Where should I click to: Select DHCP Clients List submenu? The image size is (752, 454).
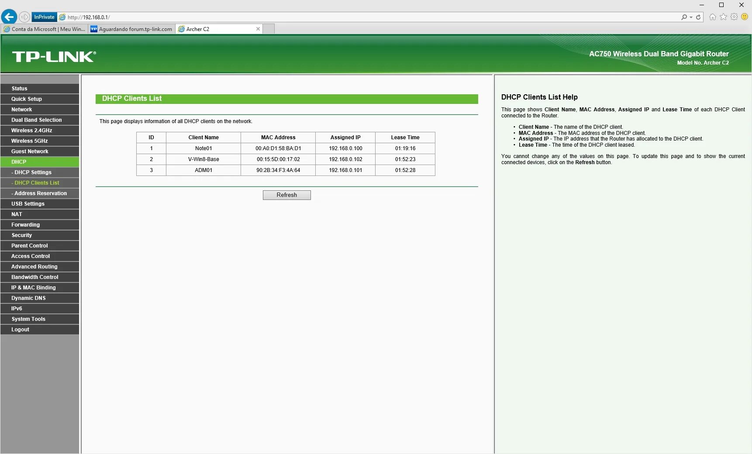tap(40, 183)
